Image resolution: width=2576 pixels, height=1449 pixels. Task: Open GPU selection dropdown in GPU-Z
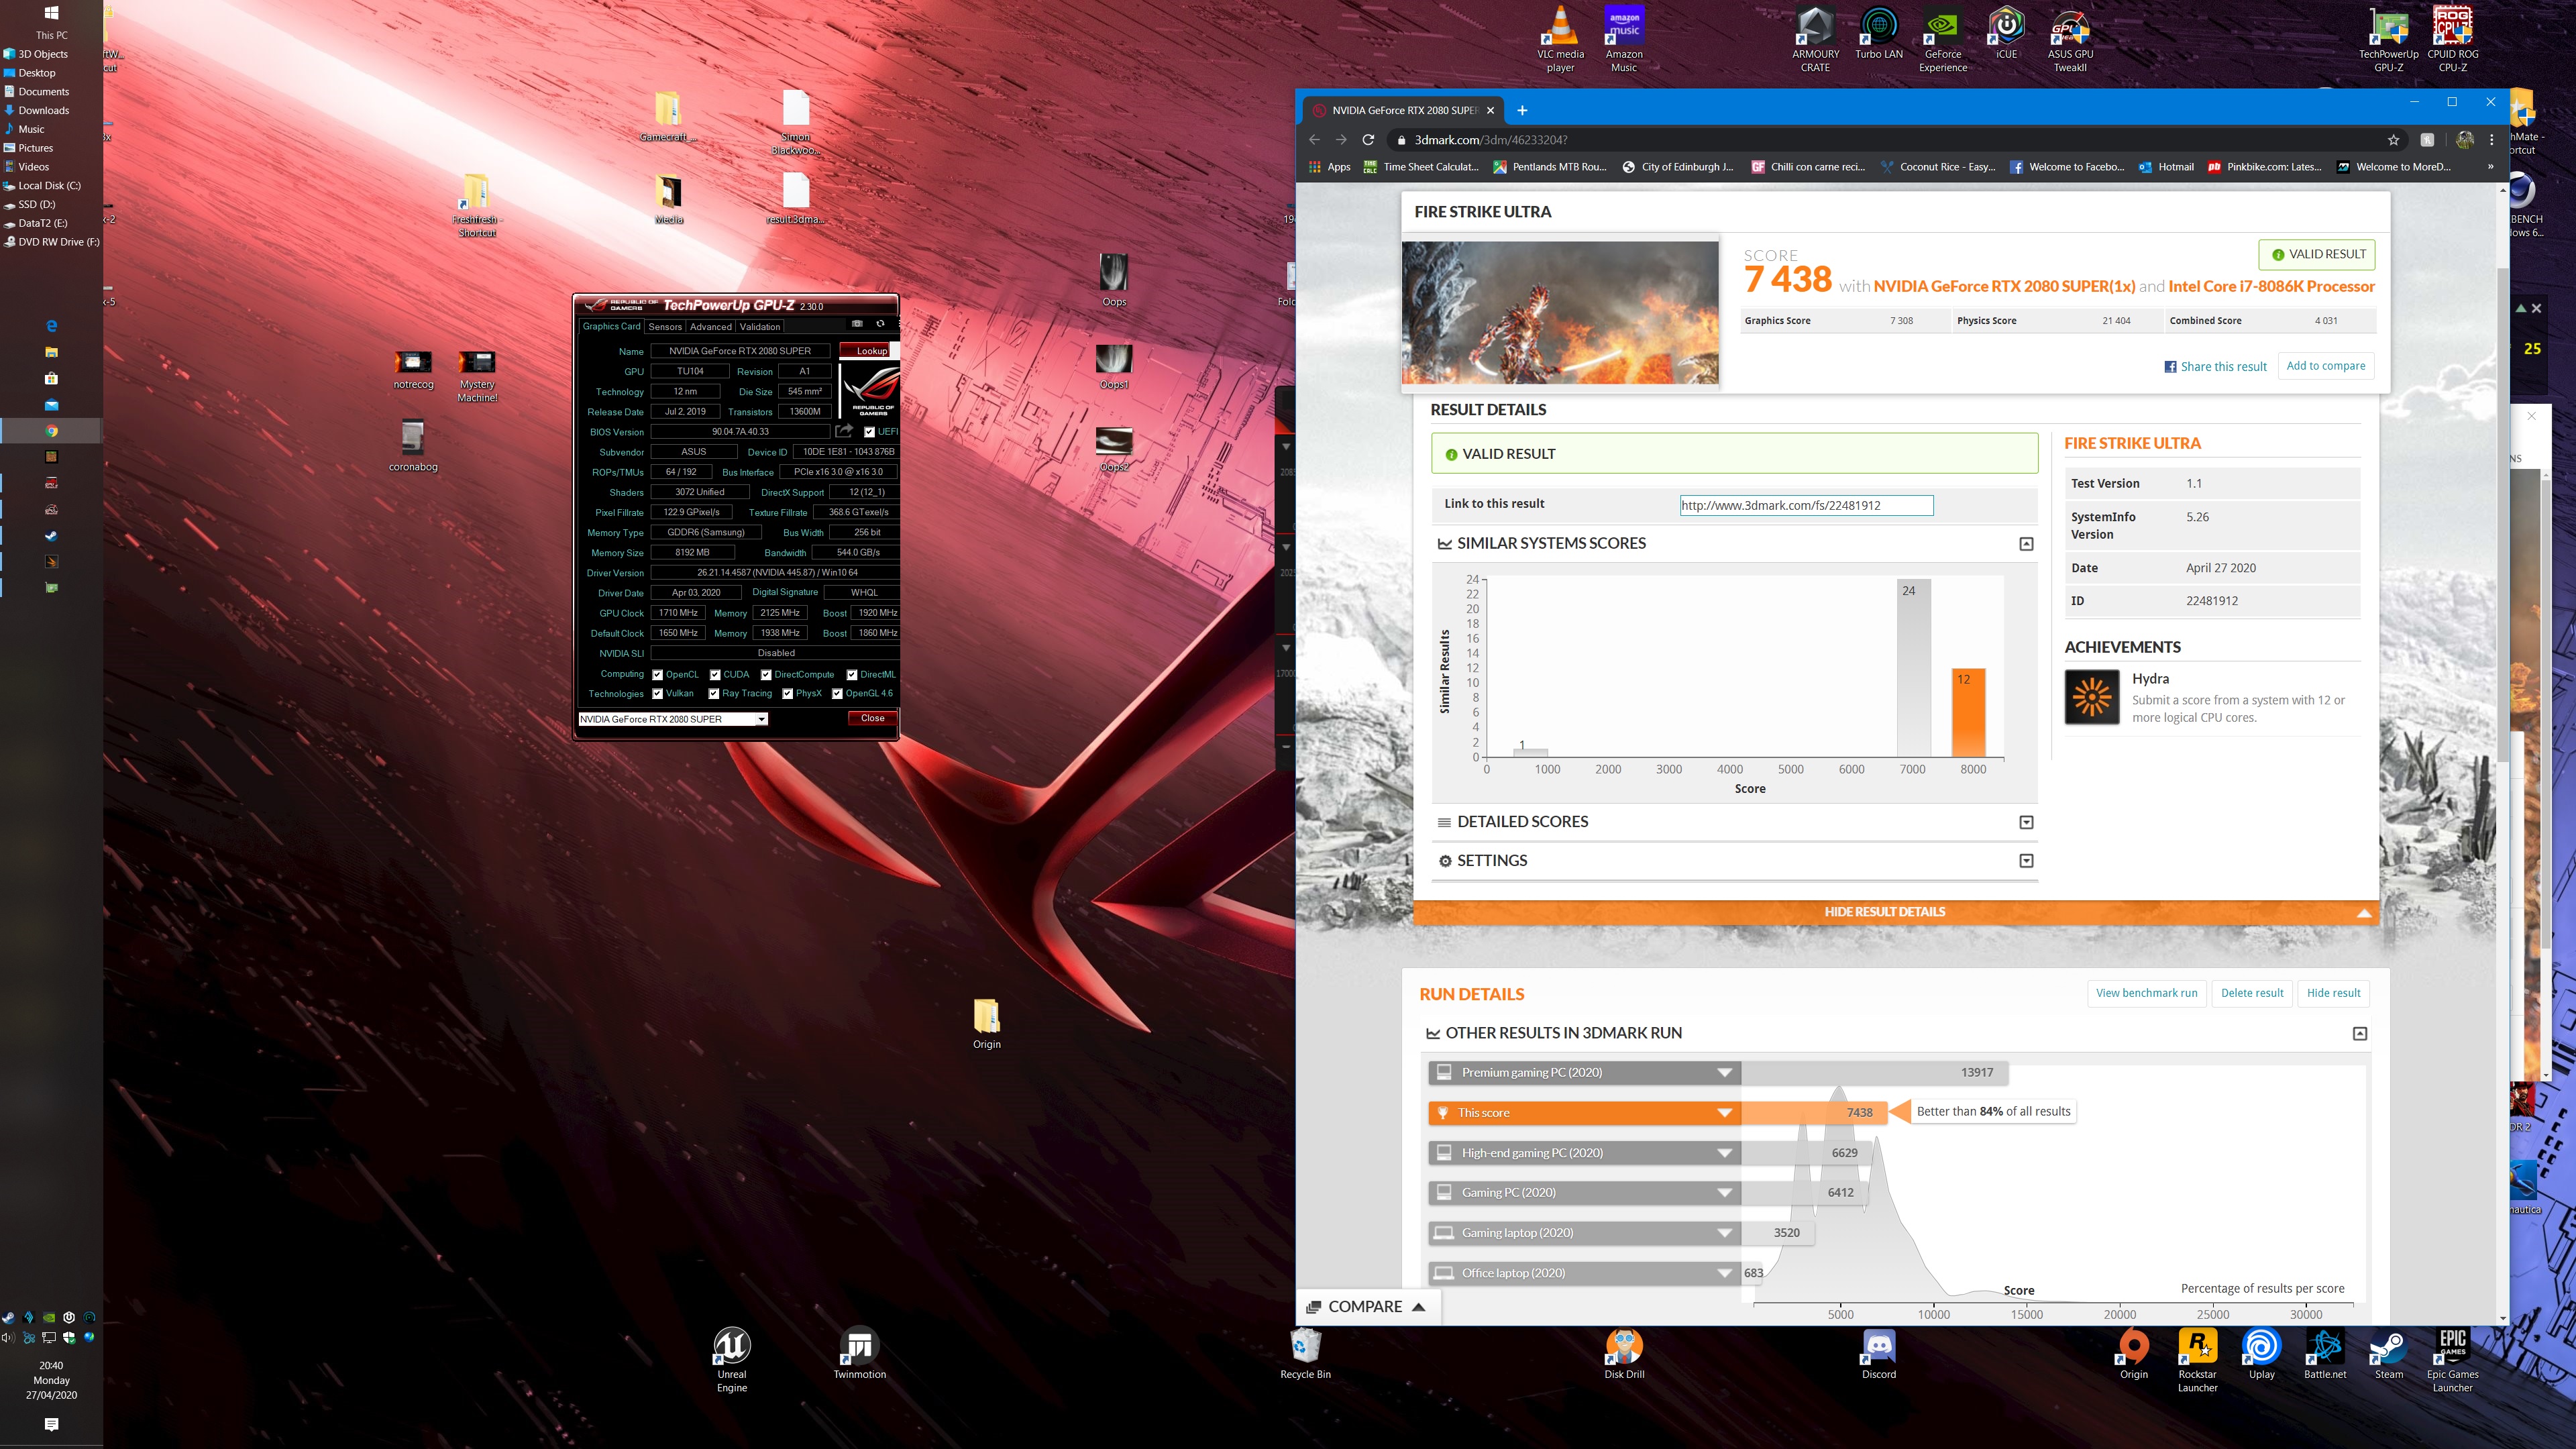point(761,719)
